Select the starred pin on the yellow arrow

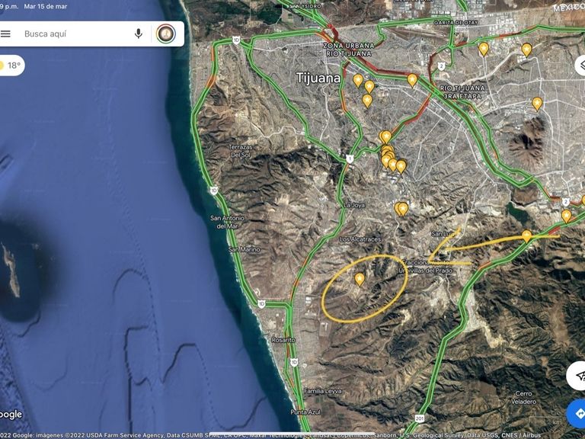(526, 236)
